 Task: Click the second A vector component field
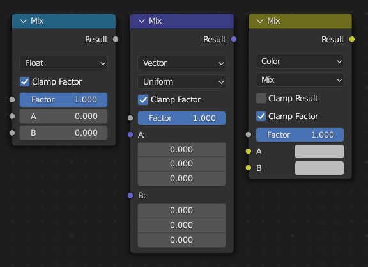pyautogui.click(x=181, y=164)
